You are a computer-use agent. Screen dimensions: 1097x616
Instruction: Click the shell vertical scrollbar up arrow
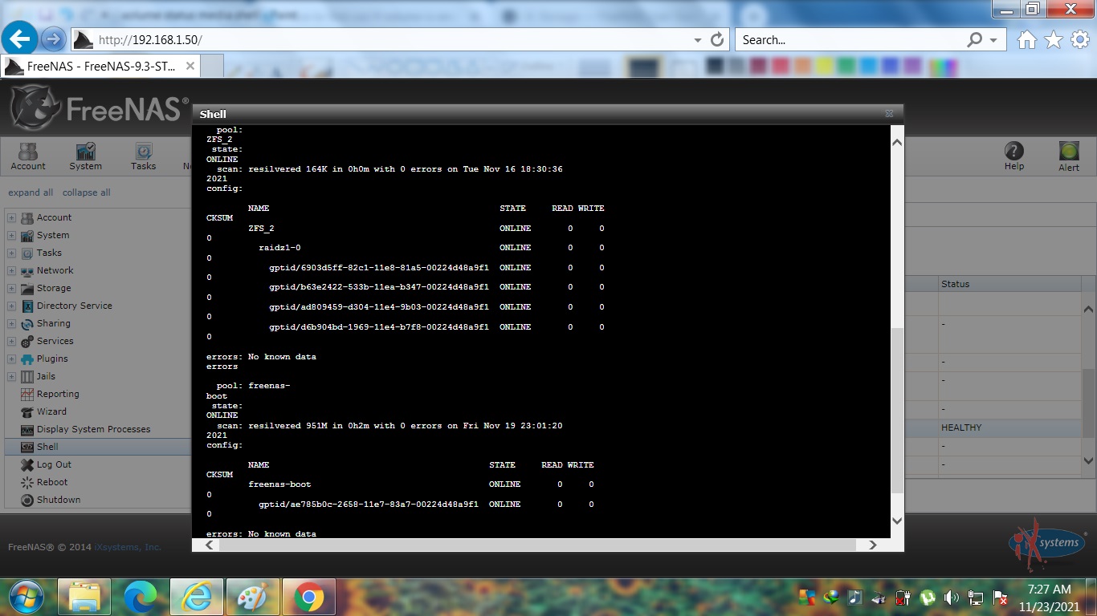897,143
